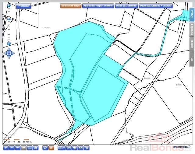Click the orange X clear button
195x154 pixels.
tap(51, 148)
